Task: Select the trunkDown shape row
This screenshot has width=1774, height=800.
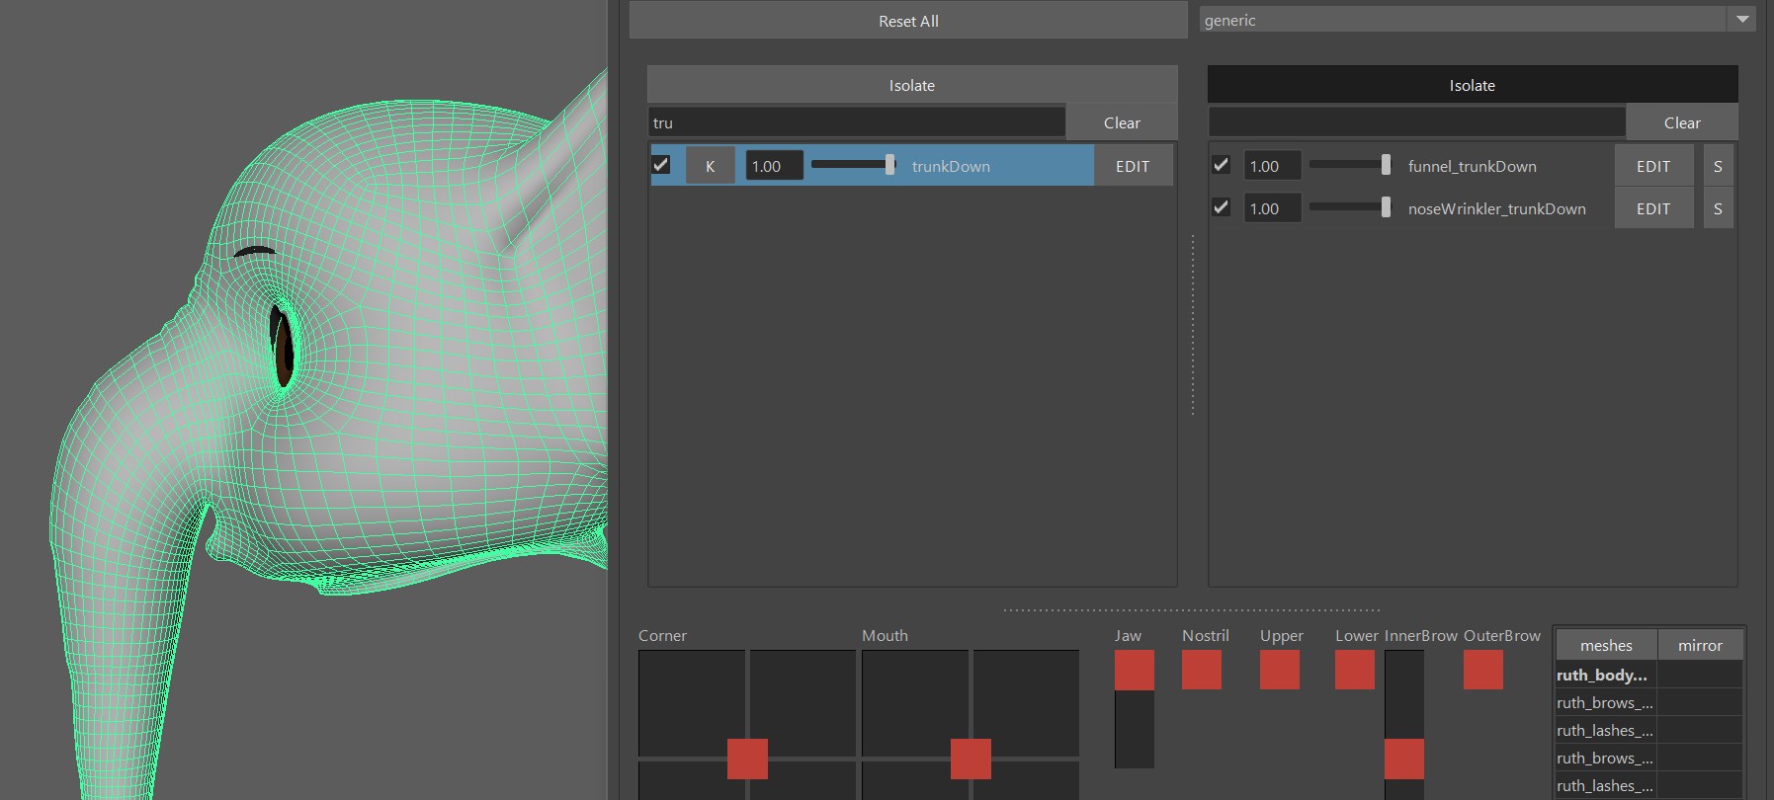Action: click(x=872, y=166)
